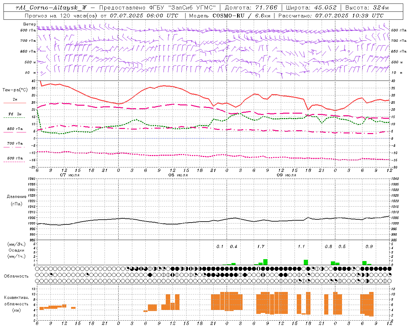Image resolution: width=408 pixels, height=326 pixels.
Task: Click the text Предоставлено ФГБУ "ЗапСиб УГМС"
Action: tap(157, 8)
